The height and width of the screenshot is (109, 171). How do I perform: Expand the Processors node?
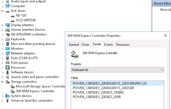pos(3,68)
